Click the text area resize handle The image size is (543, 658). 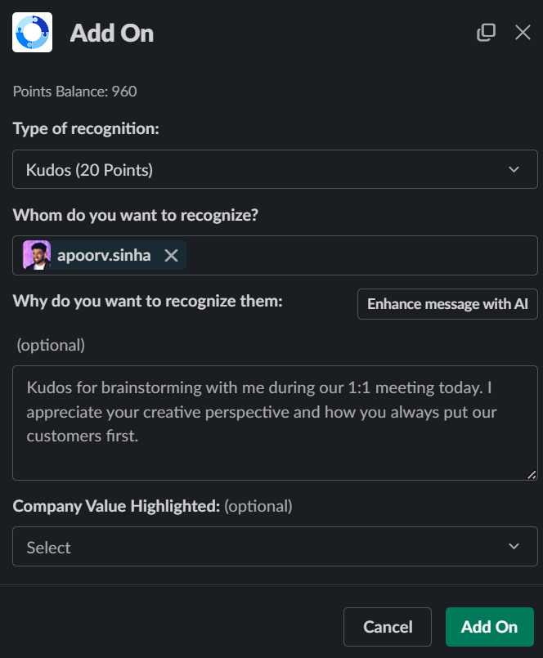[532, 474]
